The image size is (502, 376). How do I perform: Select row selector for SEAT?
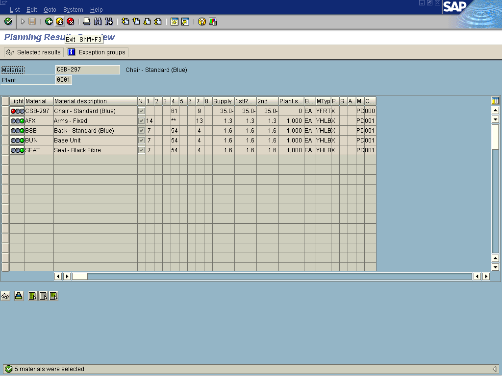5,150
